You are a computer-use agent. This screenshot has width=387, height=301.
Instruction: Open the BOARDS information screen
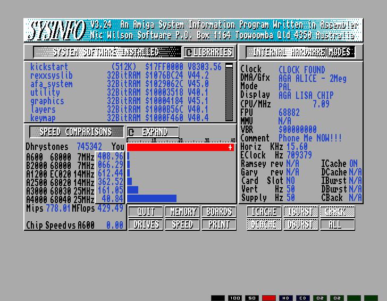tap(219, 212)
